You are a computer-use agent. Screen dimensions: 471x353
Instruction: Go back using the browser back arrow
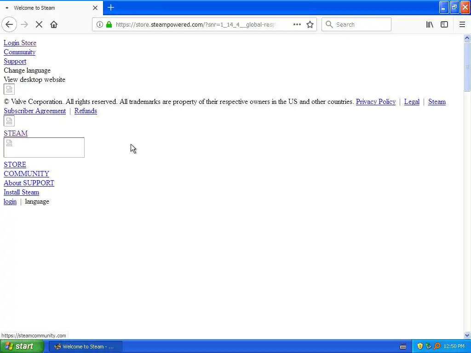[x=9, y=25]
